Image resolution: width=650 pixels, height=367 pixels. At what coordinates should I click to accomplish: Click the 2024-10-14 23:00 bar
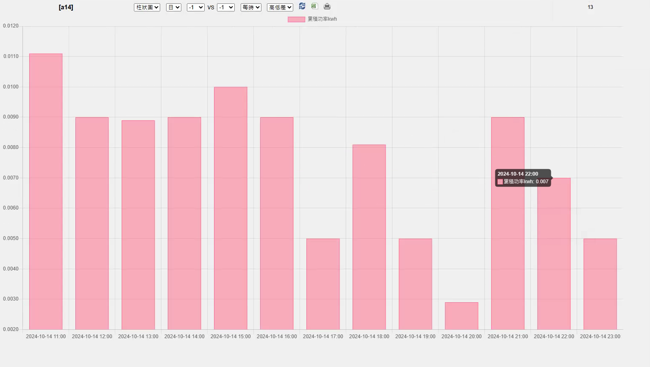coord(600,284)
